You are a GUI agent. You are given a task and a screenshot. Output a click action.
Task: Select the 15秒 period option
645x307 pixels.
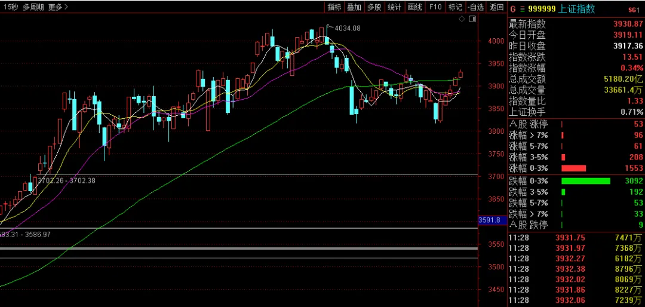coord(11,7)
